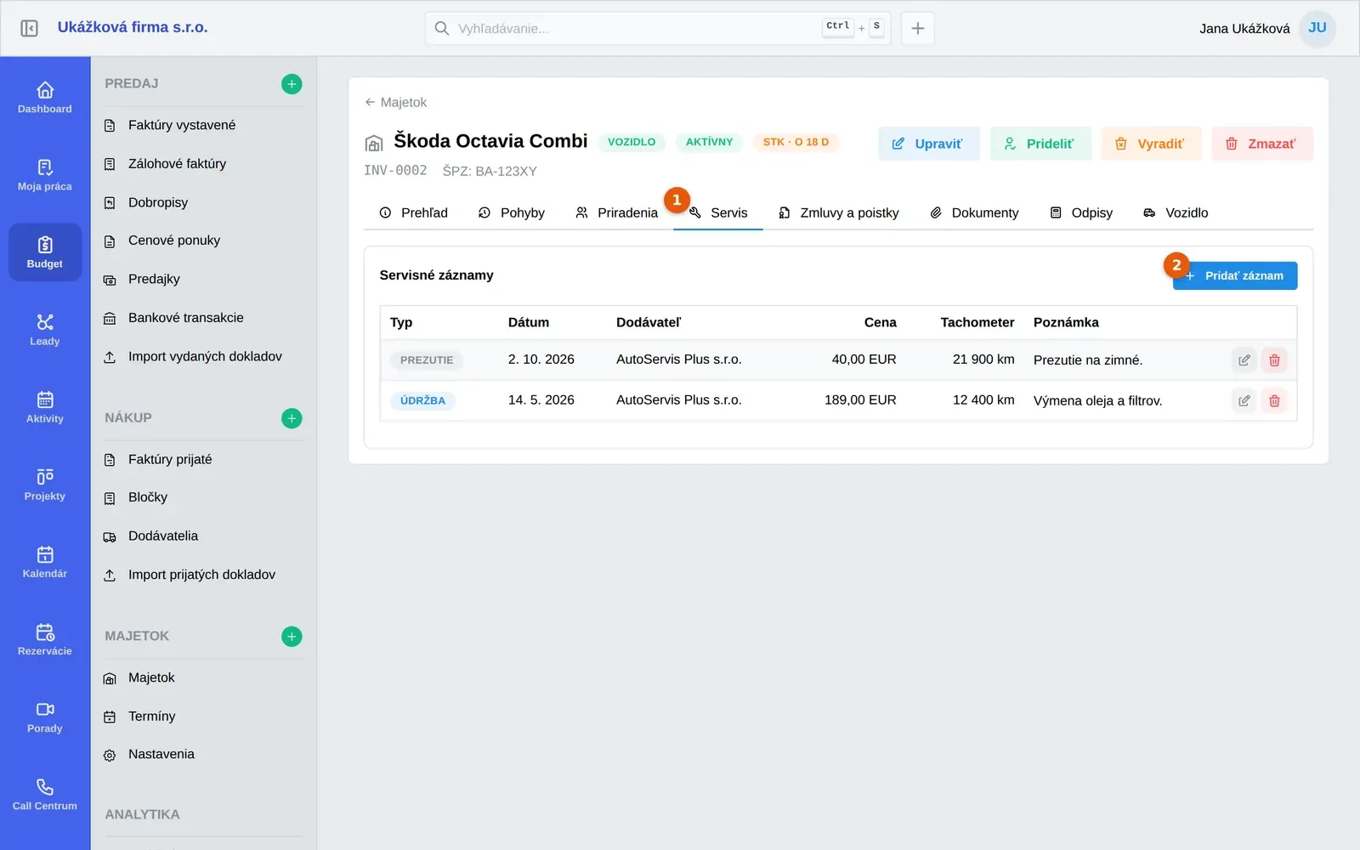Add new item in MAJETOK section
Screen dimensions: 1360x850
(292, 637)
